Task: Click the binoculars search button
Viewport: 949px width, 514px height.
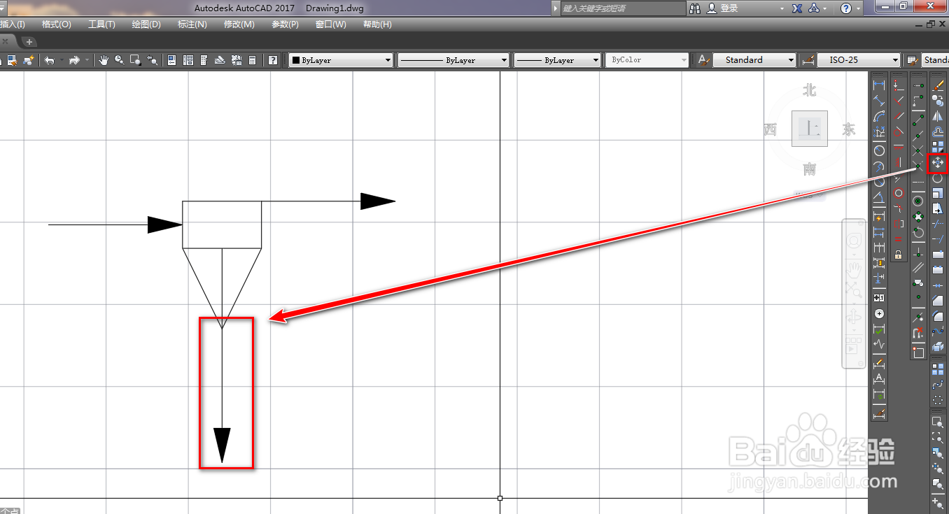Action: click(695, 8)
